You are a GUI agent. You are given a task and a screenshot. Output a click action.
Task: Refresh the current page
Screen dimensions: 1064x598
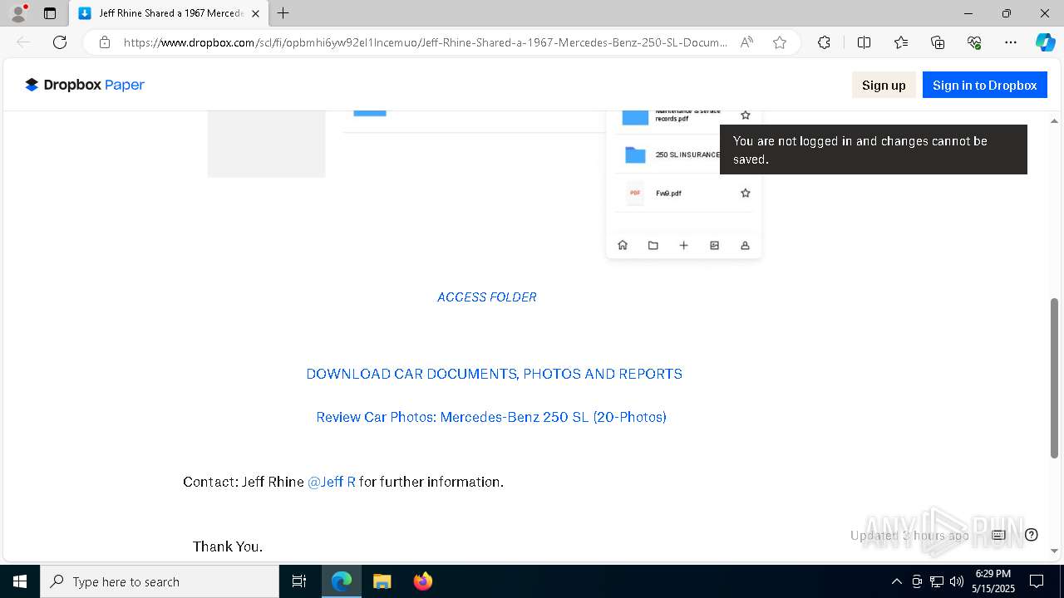click(x=60, y=42)
